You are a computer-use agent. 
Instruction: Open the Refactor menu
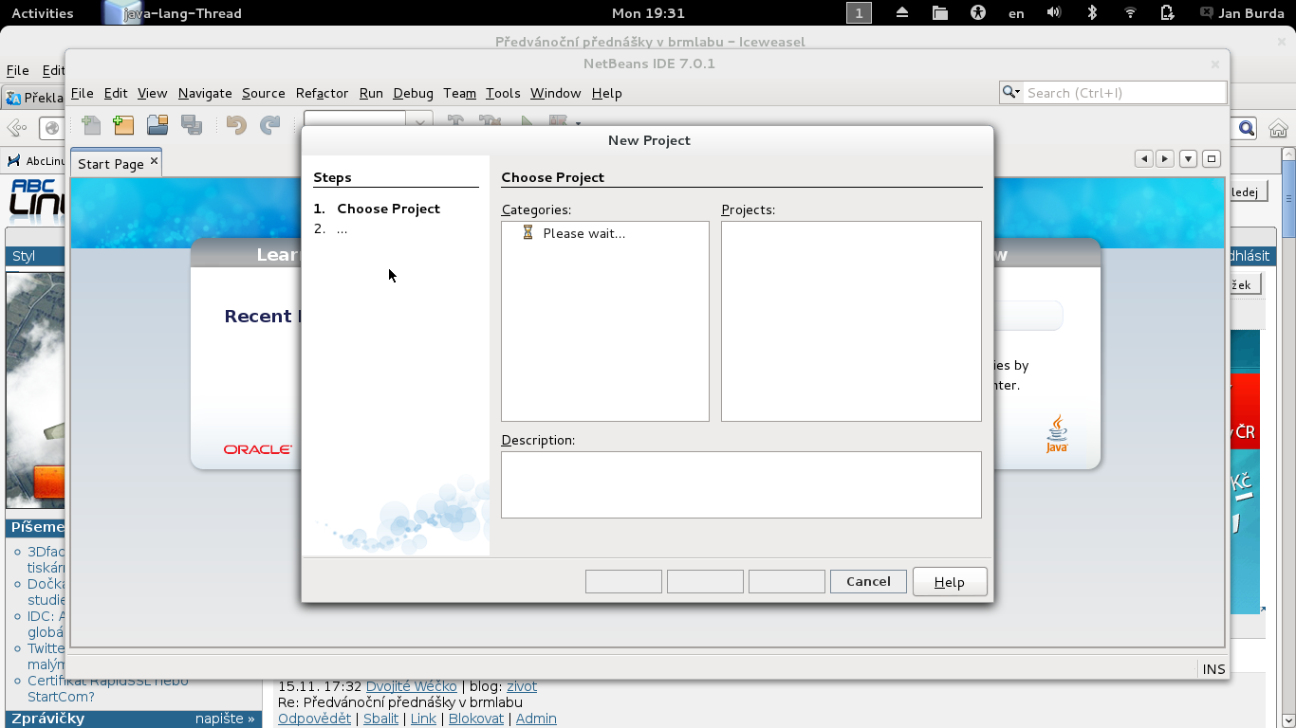tap(323, 93)
